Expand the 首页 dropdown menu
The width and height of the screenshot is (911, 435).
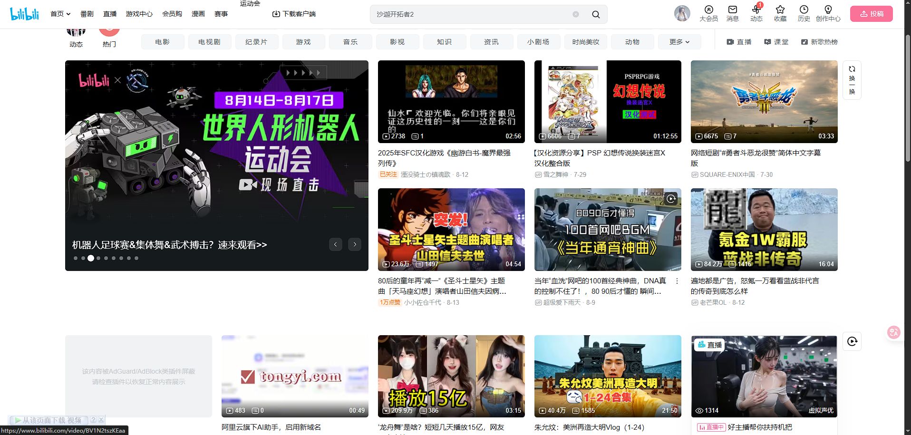(60, 14)
